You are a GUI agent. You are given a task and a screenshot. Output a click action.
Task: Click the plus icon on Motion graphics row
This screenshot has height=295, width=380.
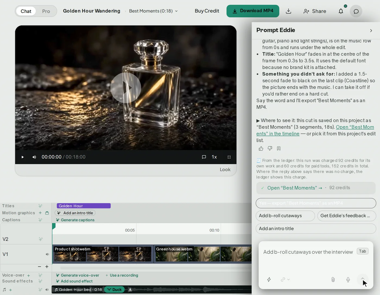pyautogui.click(x=40, y=213)
